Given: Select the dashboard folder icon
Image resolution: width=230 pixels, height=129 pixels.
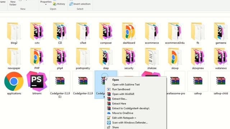Looking at the screenshot, I should 129,31.
